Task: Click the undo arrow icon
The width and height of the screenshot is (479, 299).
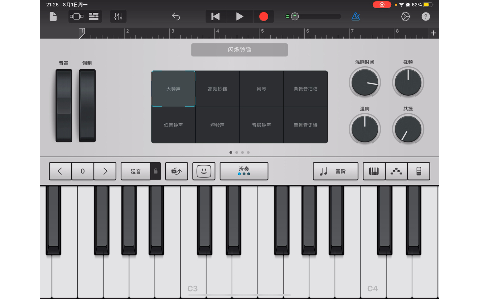Action: click(x=176, y=17)
